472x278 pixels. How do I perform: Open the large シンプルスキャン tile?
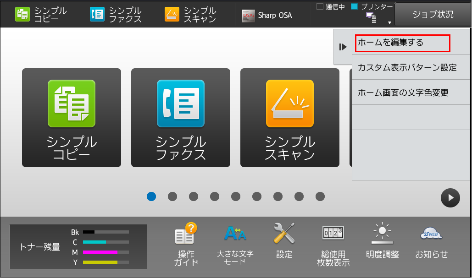[290, 118]
